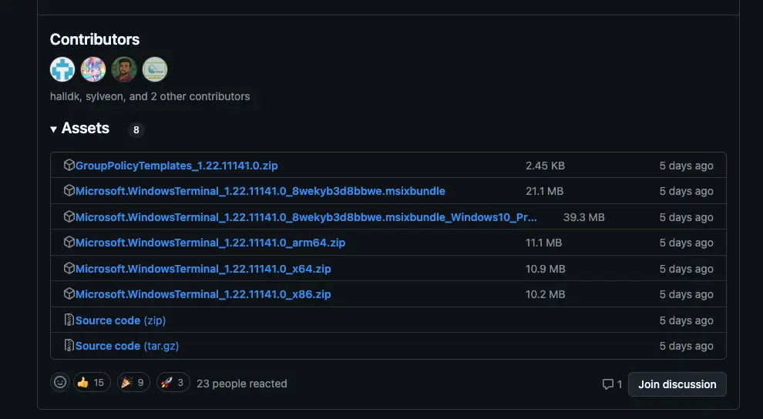Viewport: 763px width, 419px height.
Task: Click the third contributor's portrait avatar
Action: (x=124, y=69)
